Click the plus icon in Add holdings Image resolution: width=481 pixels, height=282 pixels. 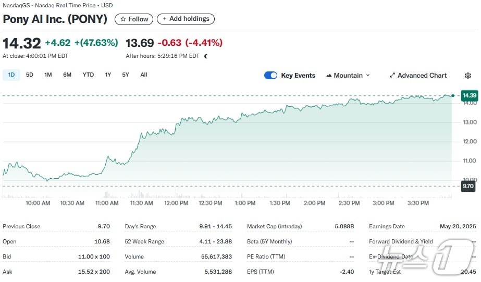[x=165, y=19]
